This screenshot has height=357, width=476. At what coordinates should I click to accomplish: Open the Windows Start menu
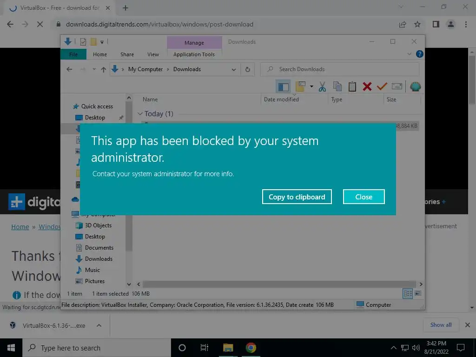point(11,348)
